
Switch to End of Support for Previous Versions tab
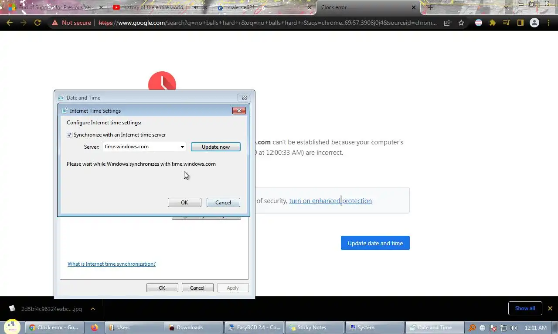(x=56, y=7)
